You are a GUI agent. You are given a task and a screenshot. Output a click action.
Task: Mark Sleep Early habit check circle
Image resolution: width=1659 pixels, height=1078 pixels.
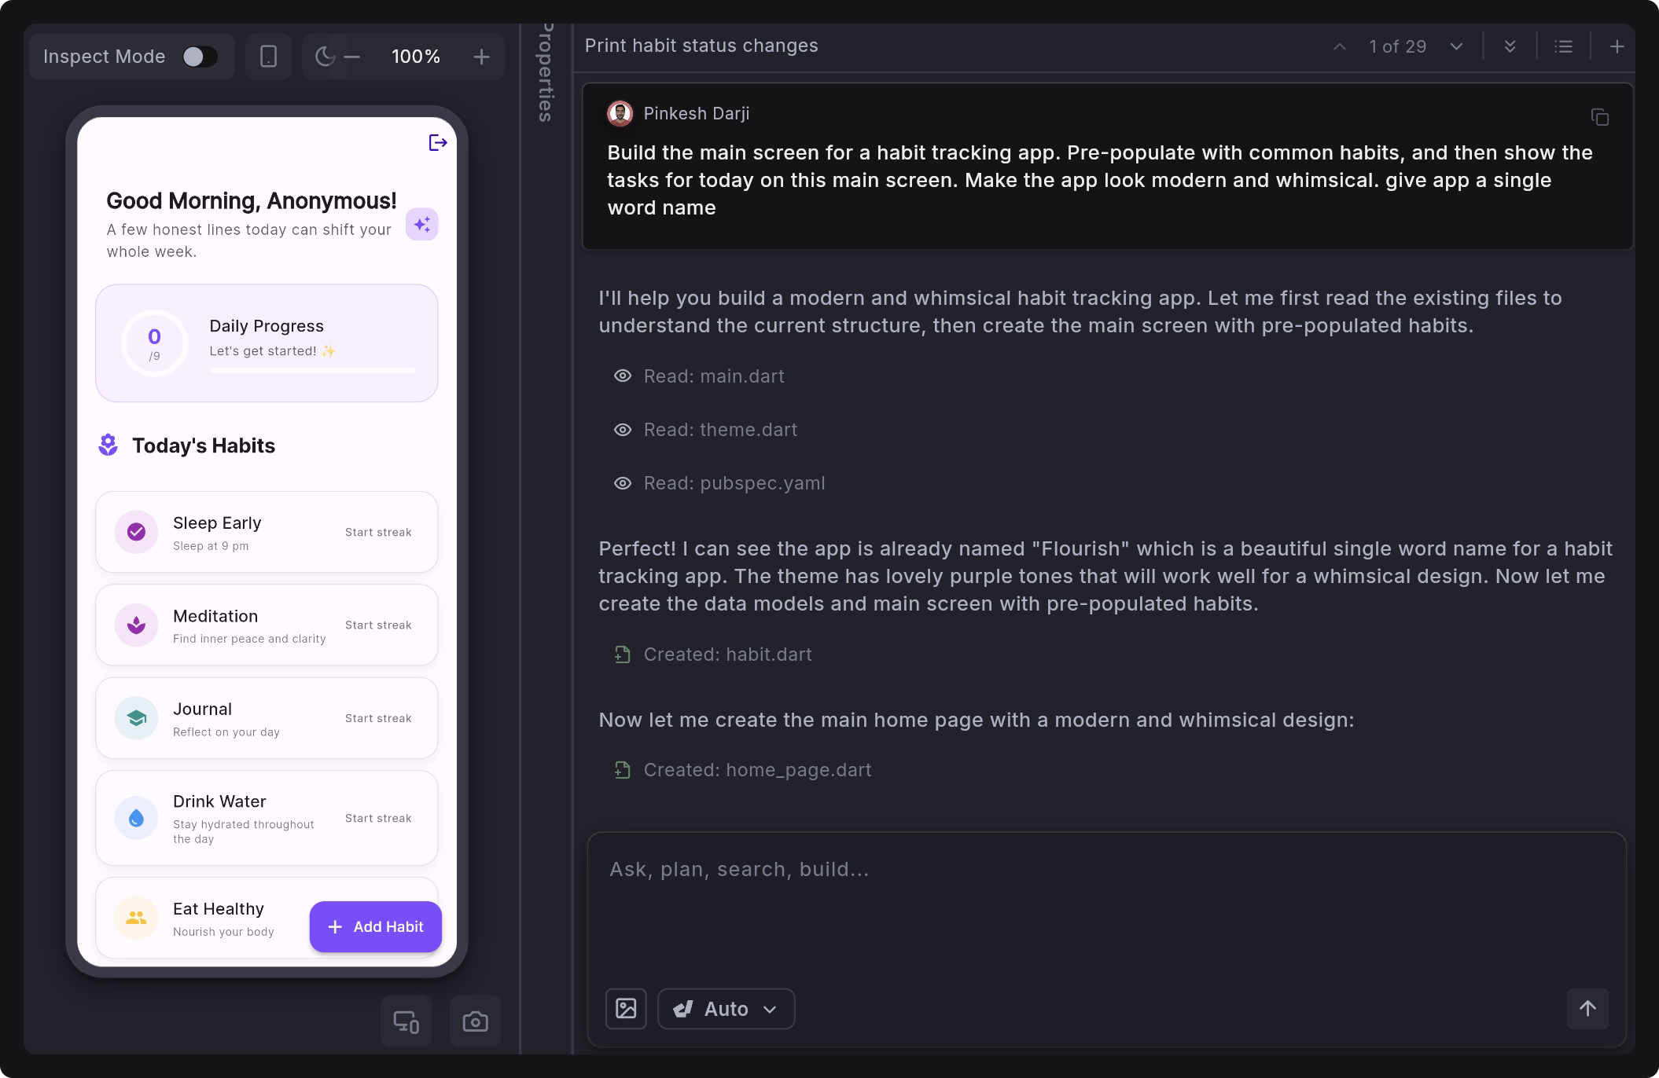[136, 532]
